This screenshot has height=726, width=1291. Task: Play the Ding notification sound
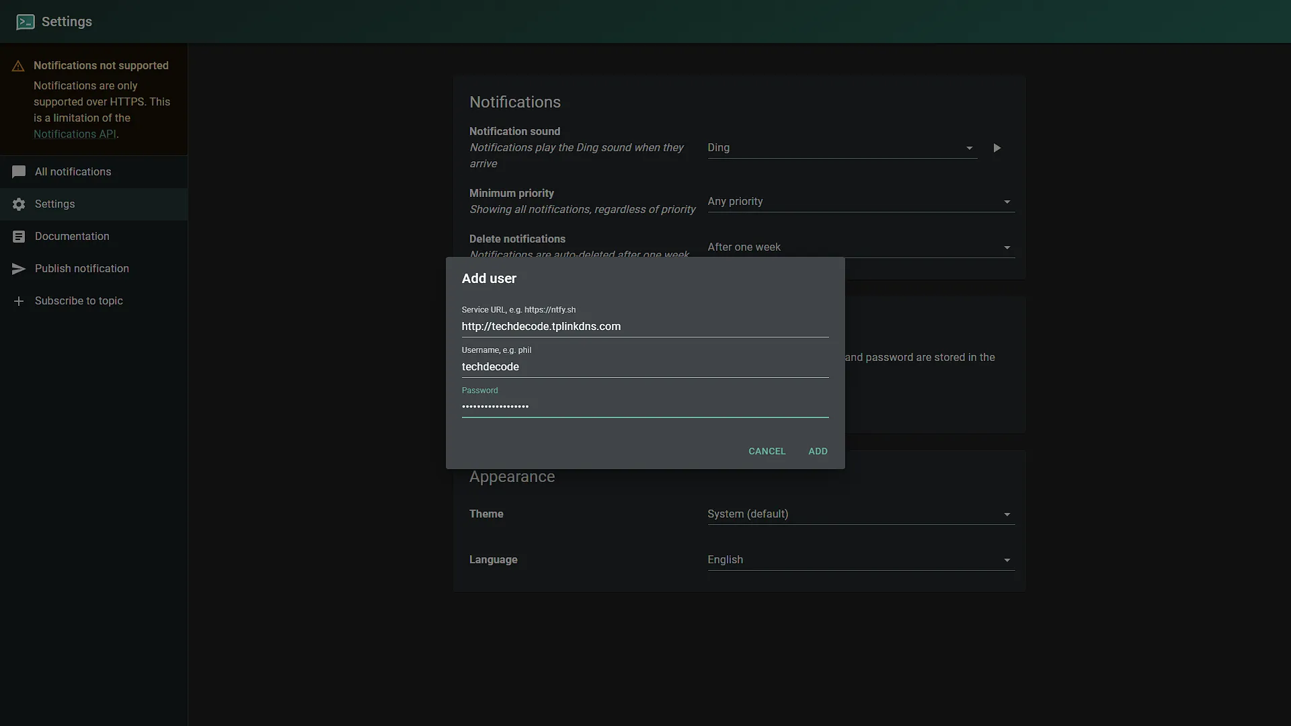(x=997, y=148)
